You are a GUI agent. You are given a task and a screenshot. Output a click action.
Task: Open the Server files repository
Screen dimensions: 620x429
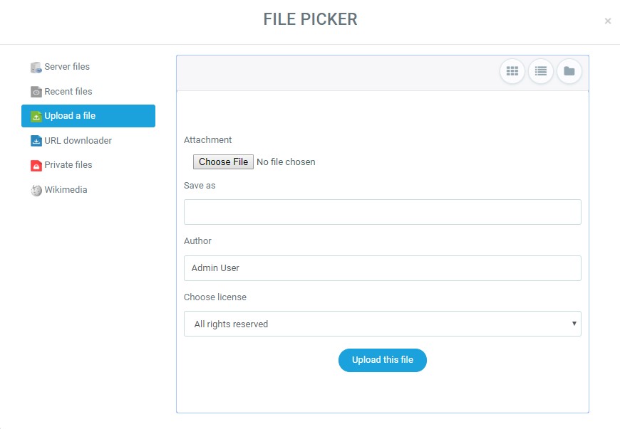(67, 67)
